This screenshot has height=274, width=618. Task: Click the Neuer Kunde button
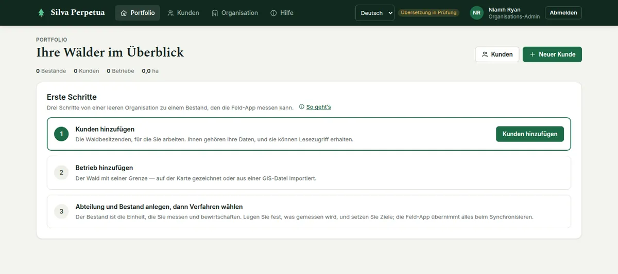(x=552, y=54)
